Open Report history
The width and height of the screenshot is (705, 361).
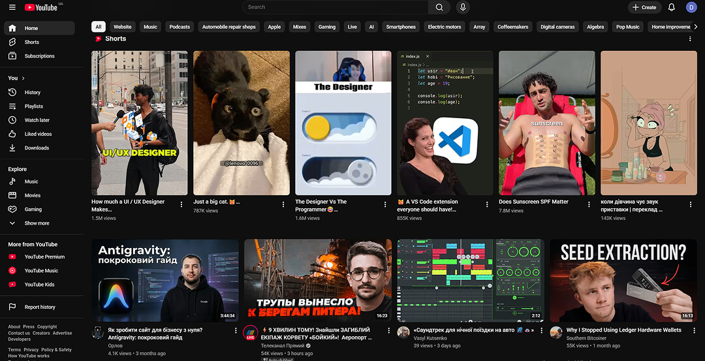pyautogui.click(x=39, y=307)
